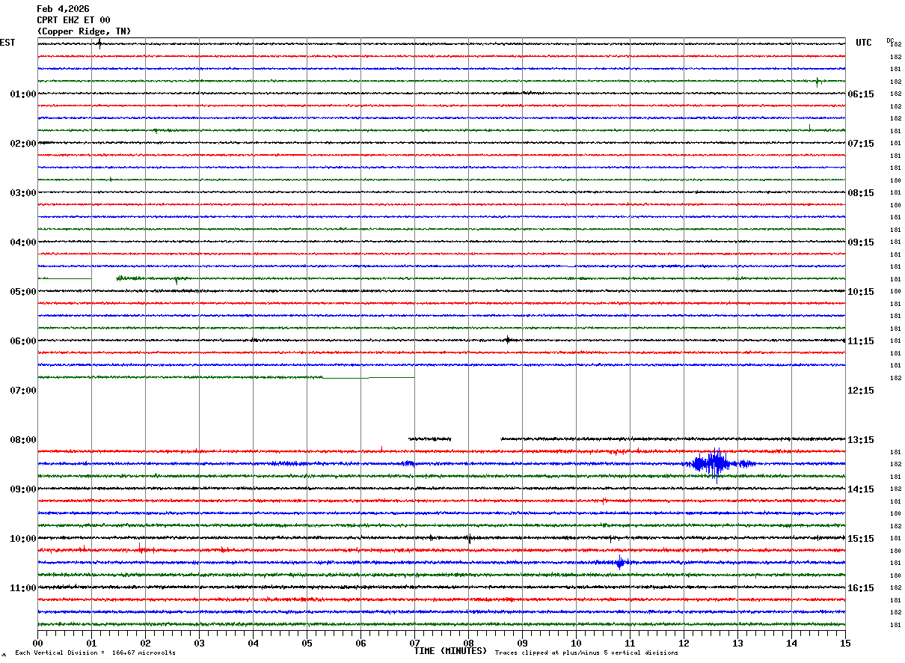Screen dimensions: 905x663
Task: Click the black spike in the top trace
Action: (x=99, y=43)
